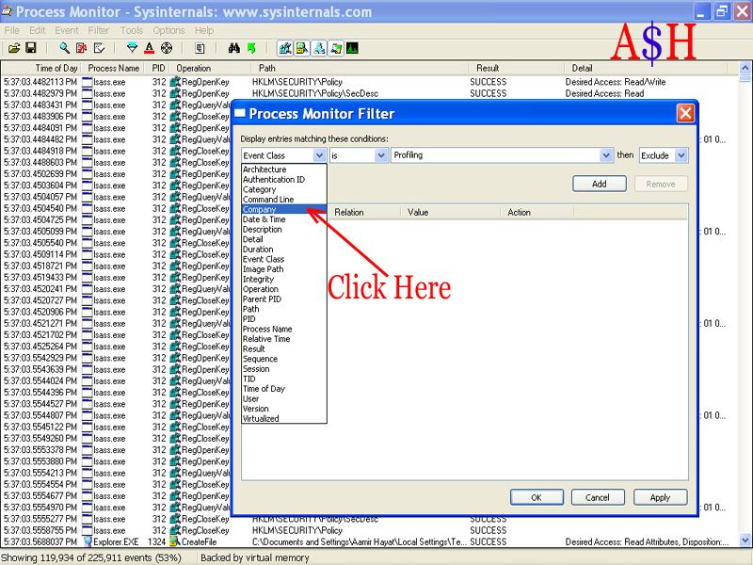Click HKLM\SECURITY\Policy\SecDesc path in second row

point(315,93)
